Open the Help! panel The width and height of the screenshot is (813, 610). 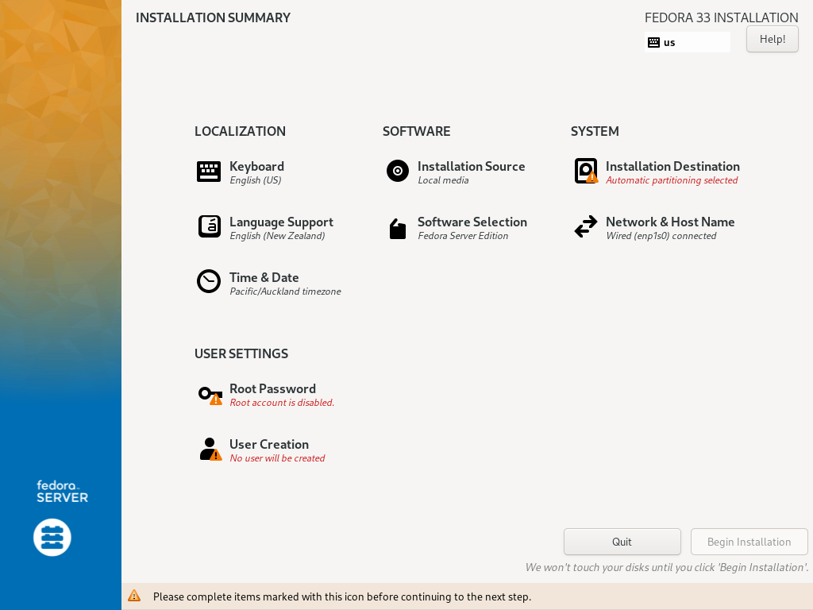click(x=772, y=39)
